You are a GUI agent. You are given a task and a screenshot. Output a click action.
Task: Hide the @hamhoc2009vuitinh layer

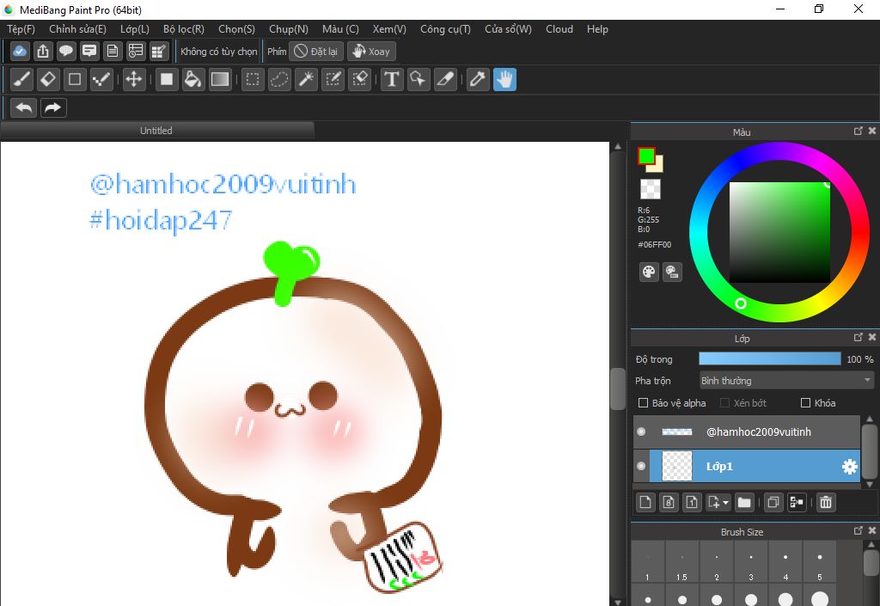point(641,432)
